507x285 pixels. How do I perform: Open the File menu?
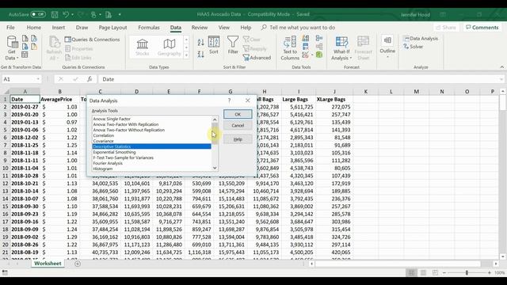click(10, 28)
